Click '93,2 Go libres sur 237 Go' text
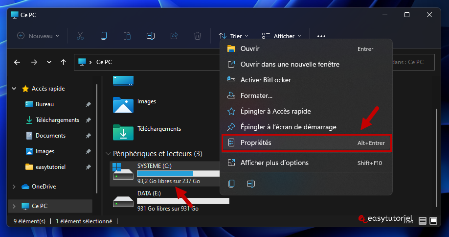Viewport: 449px width, 237px height. (x=168, y=181)
